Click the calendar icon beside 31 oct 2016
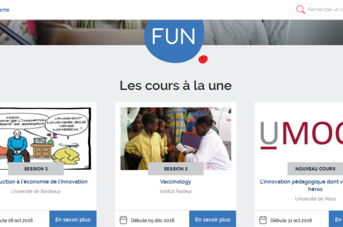The width and height of the screenshot is (343, 227). point(263,220)
